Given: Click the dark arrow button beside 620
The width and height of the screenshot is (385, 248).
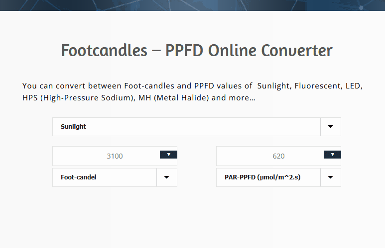Looking at the screenshot, I should click(x=332, y=155).
